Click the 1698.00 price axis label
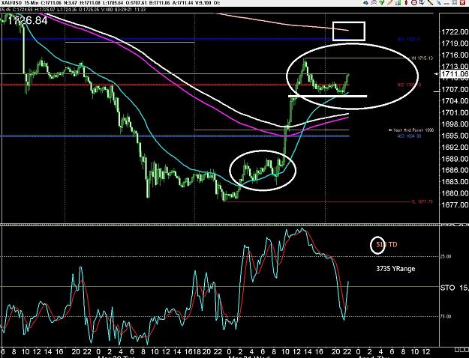The image size is (469, 358). pos(455,124)
